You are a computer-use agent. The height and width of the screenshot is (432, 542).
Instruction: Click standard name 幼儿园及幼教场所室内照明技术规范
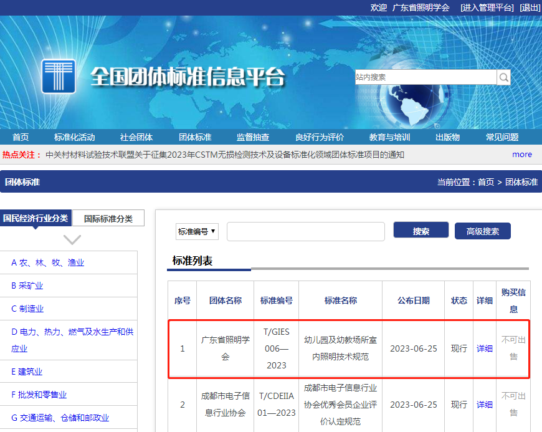(x=341, y=348)
